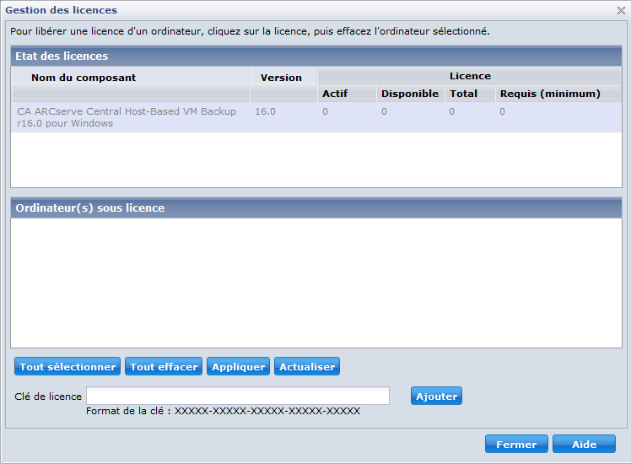The width and height of the screenshot is (631, 464).
Task: Focus the Clé de licence input field
Action: [238, 396]
